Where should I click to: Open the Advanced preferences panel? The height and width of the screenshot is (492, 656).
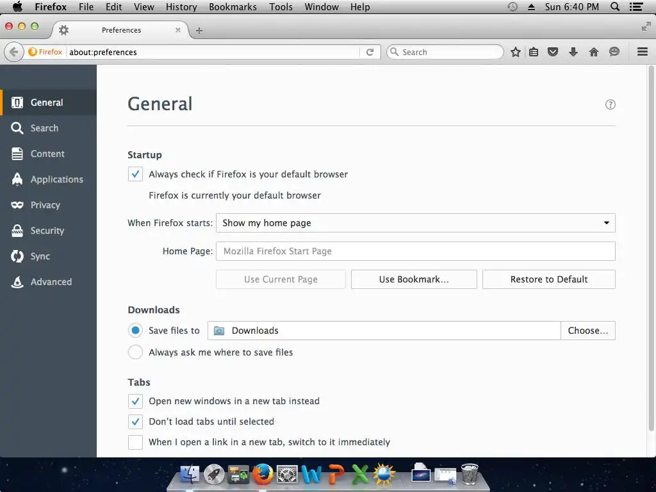pos(48,282)
